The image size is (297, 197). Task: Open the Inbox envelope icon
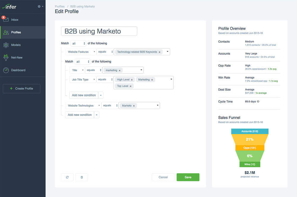[6, 19]
